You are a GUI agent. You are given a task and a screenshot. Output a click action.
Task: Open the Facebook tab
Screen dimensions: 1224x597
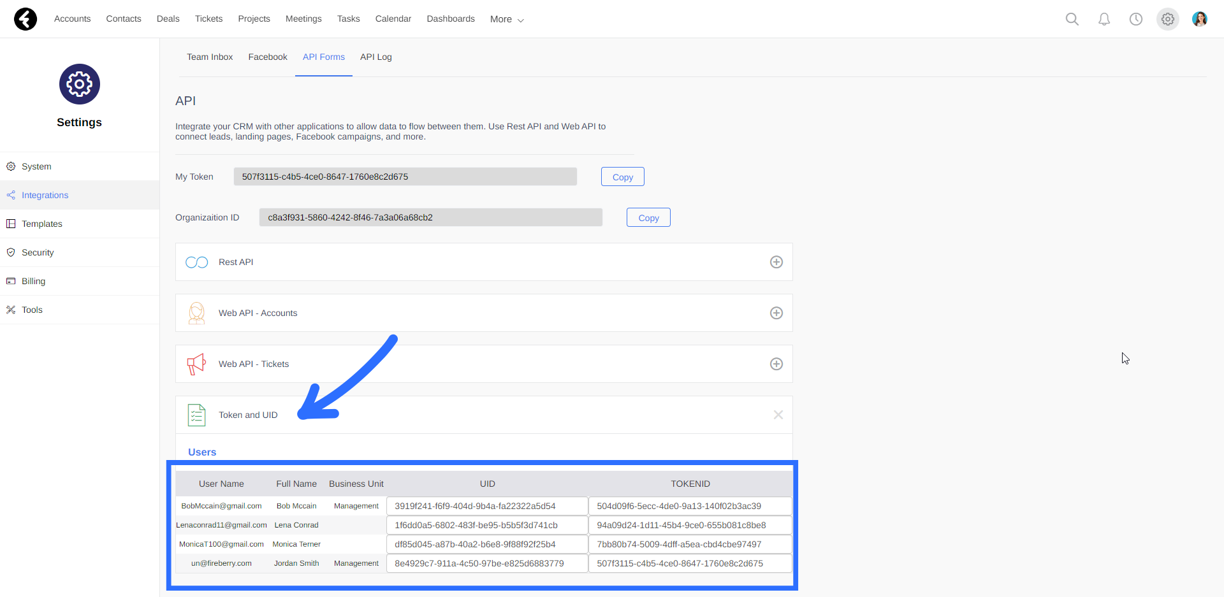coord(268,57)
